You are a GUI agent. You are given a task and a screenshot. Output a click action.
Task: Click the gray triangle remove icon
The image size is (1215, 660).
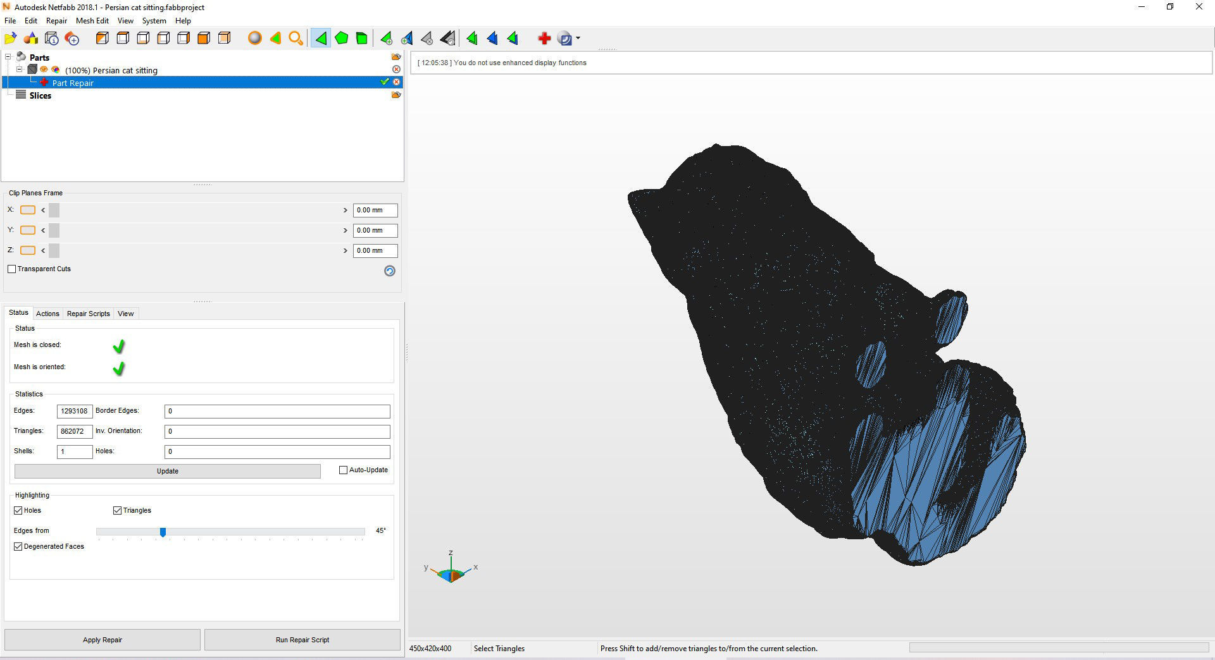point(427,39)
